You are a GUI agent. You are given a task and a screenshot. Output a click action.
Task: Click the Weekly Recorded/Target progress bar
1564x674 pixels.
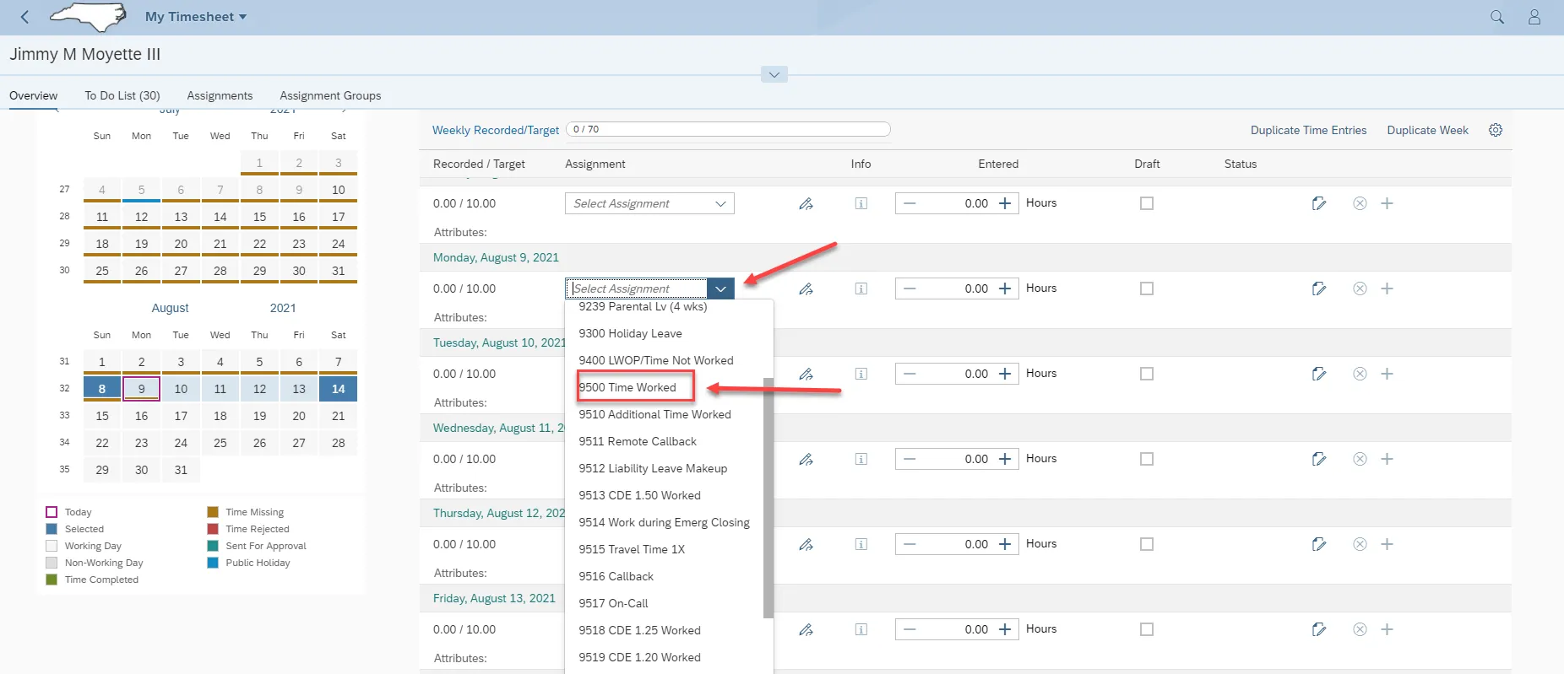pos(728,129)
